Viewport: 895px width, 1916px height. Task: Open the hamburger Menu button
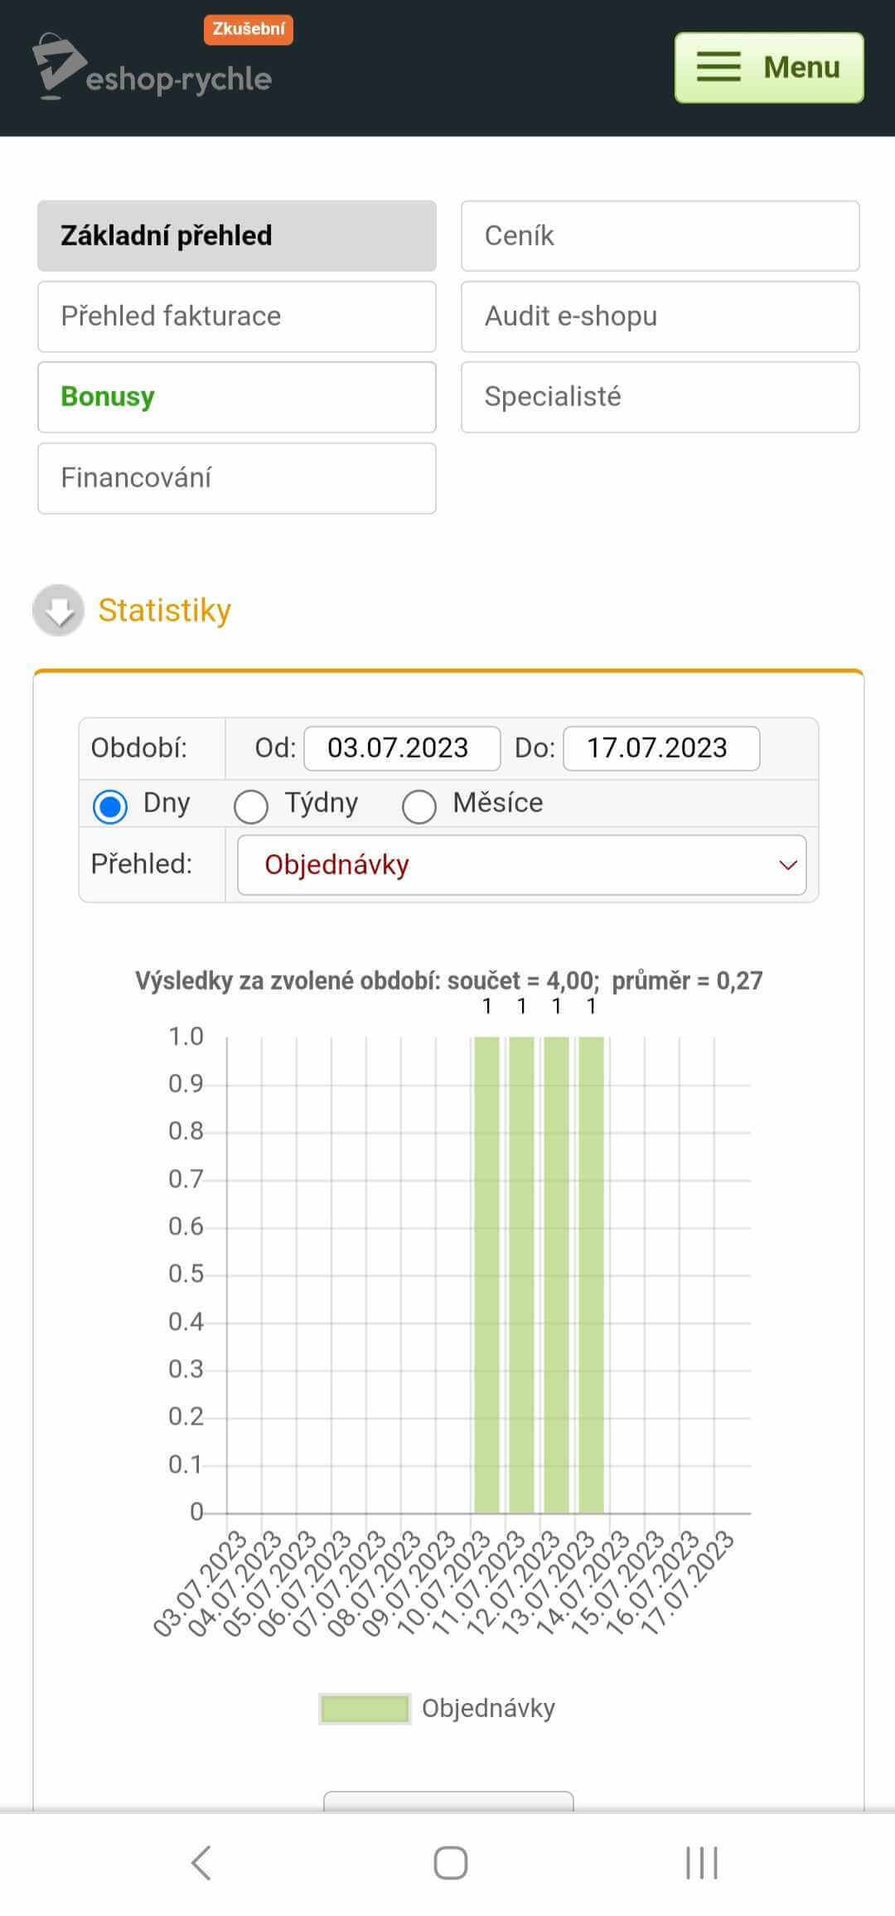(x=768, y=67)
